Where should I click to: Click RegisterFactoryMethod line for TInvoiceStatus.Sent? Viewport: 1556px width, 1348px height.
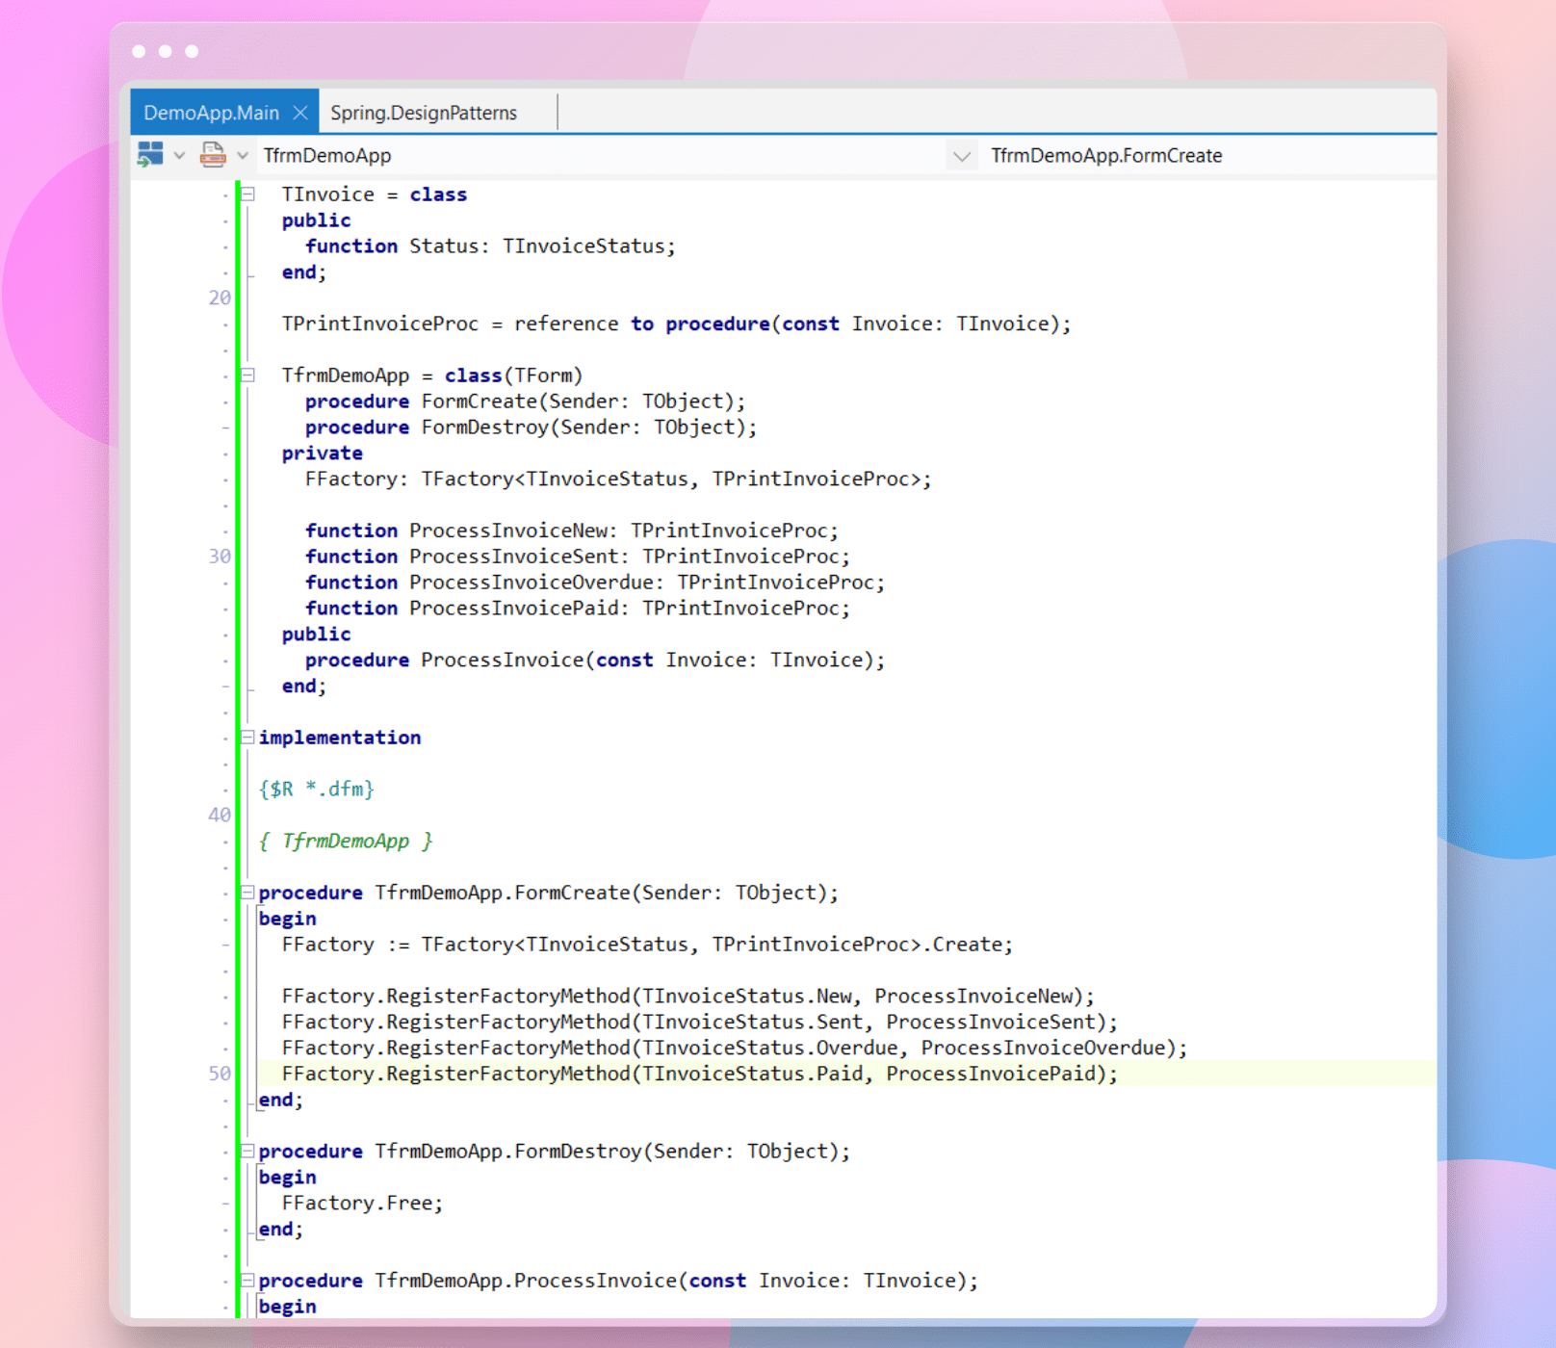click(x=700, y=1022)
